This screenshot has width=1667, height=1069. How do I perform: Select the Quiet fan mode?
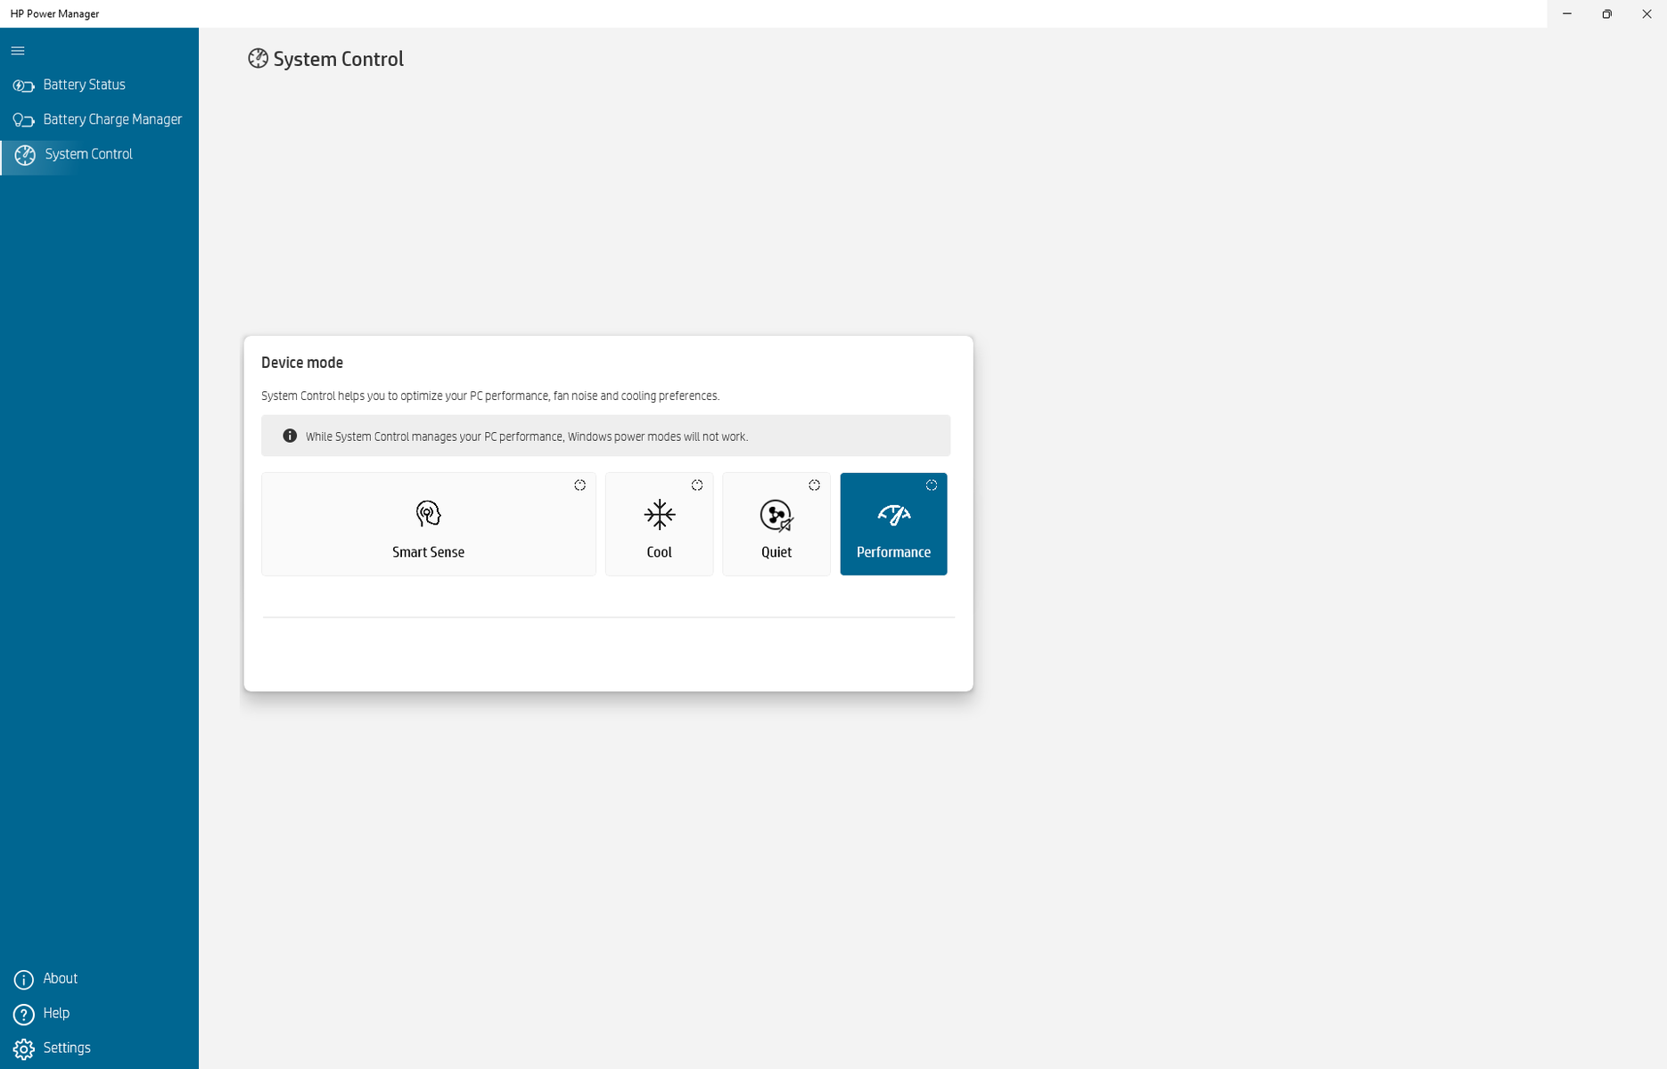[776, 524]
